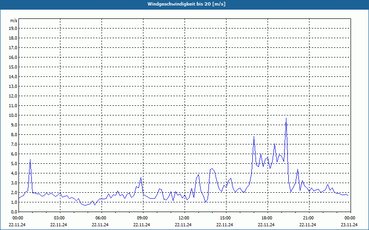Click on the '13,0' axis tick label
Viewport: 369px width, 230px height.
[13, 86]
